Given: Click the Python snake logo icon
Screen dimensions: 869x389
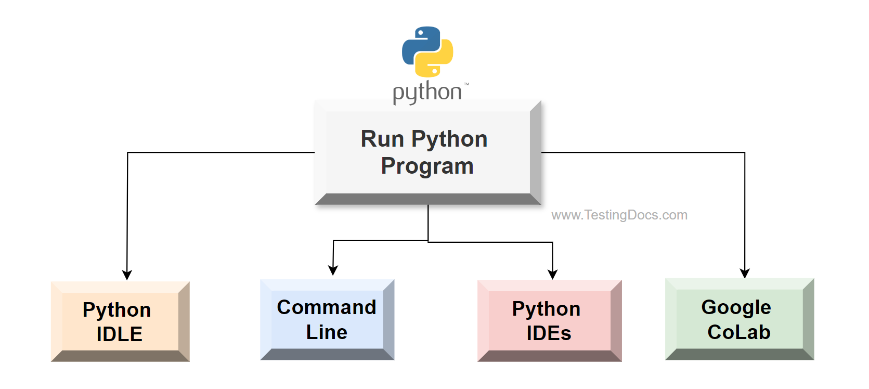Looking at the screenshot, I should (427, 52).
